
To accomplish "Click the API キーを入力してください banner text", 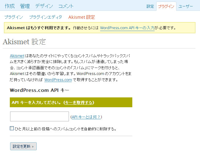I will point(36,103).
